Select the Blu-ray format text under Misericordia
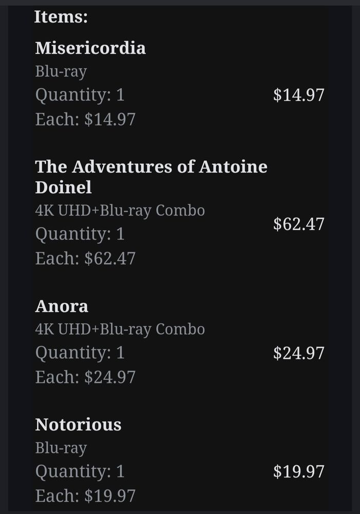 [x=61, y=71]
